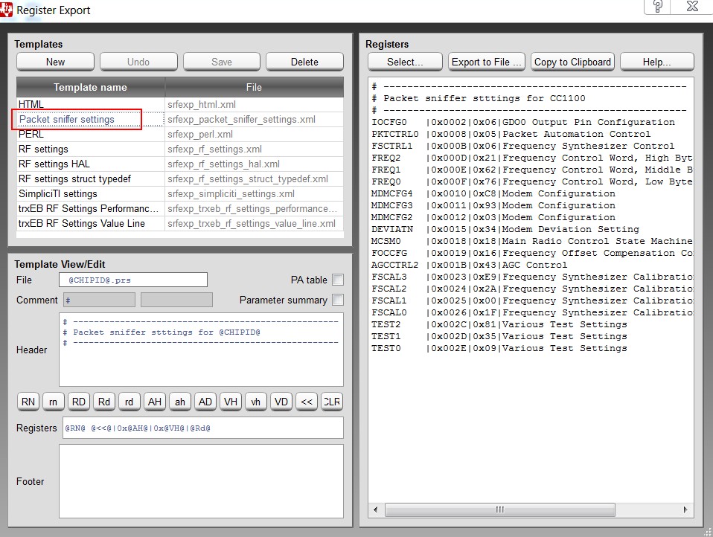
Task: Click the << alignment token button
Action: click(307, 402)
